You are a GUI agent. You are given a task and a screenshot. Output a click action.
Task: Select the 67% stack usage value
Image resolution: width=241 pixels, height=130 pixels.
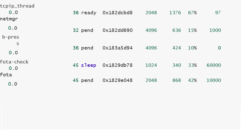(192, 13)
